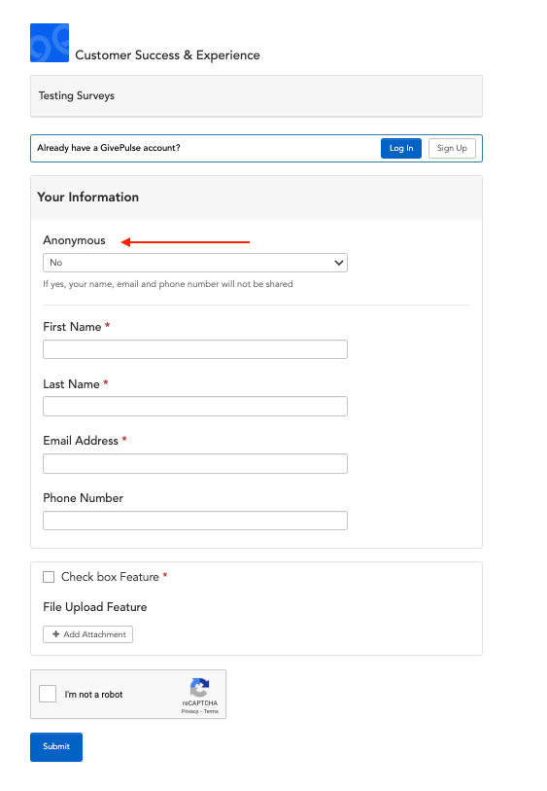Image resolution: width=547 pixels, height=791 pixels.
Task: Submit the survey form
Action: 56,746
